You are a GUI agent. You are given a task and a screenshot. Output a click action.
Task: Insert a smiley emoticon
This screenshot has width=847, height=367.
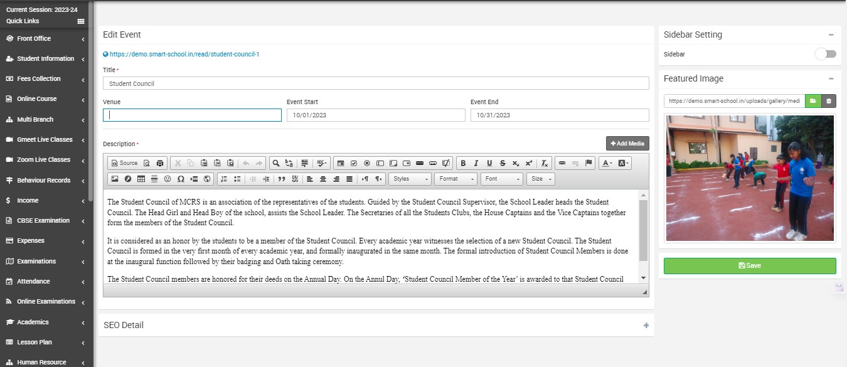click(168, 179)
